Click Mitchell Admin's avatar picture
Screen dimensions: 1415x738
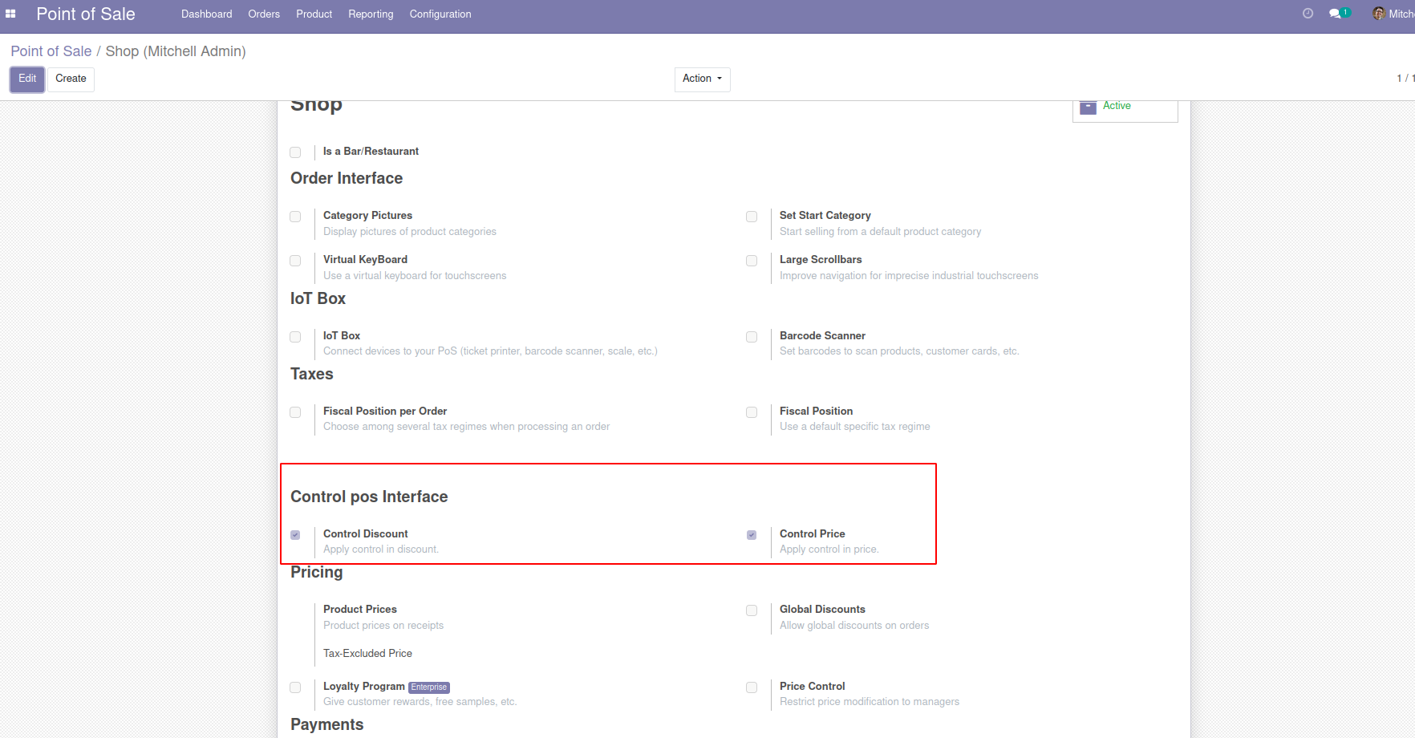coord(1379,14)
